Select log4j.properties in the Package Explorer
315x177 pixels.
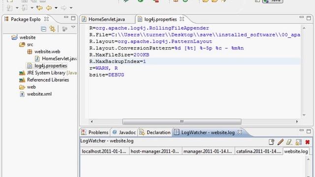tap(51, 65)
